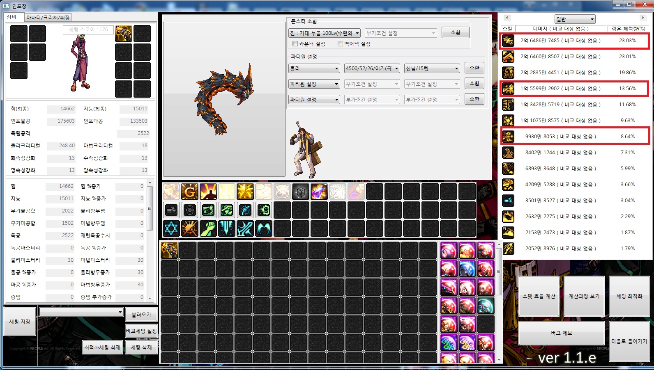Click the skill icon in the 8.64% damage row
Image resolution: width=654 pixels, height=370 pixels.
pos(508,137)
